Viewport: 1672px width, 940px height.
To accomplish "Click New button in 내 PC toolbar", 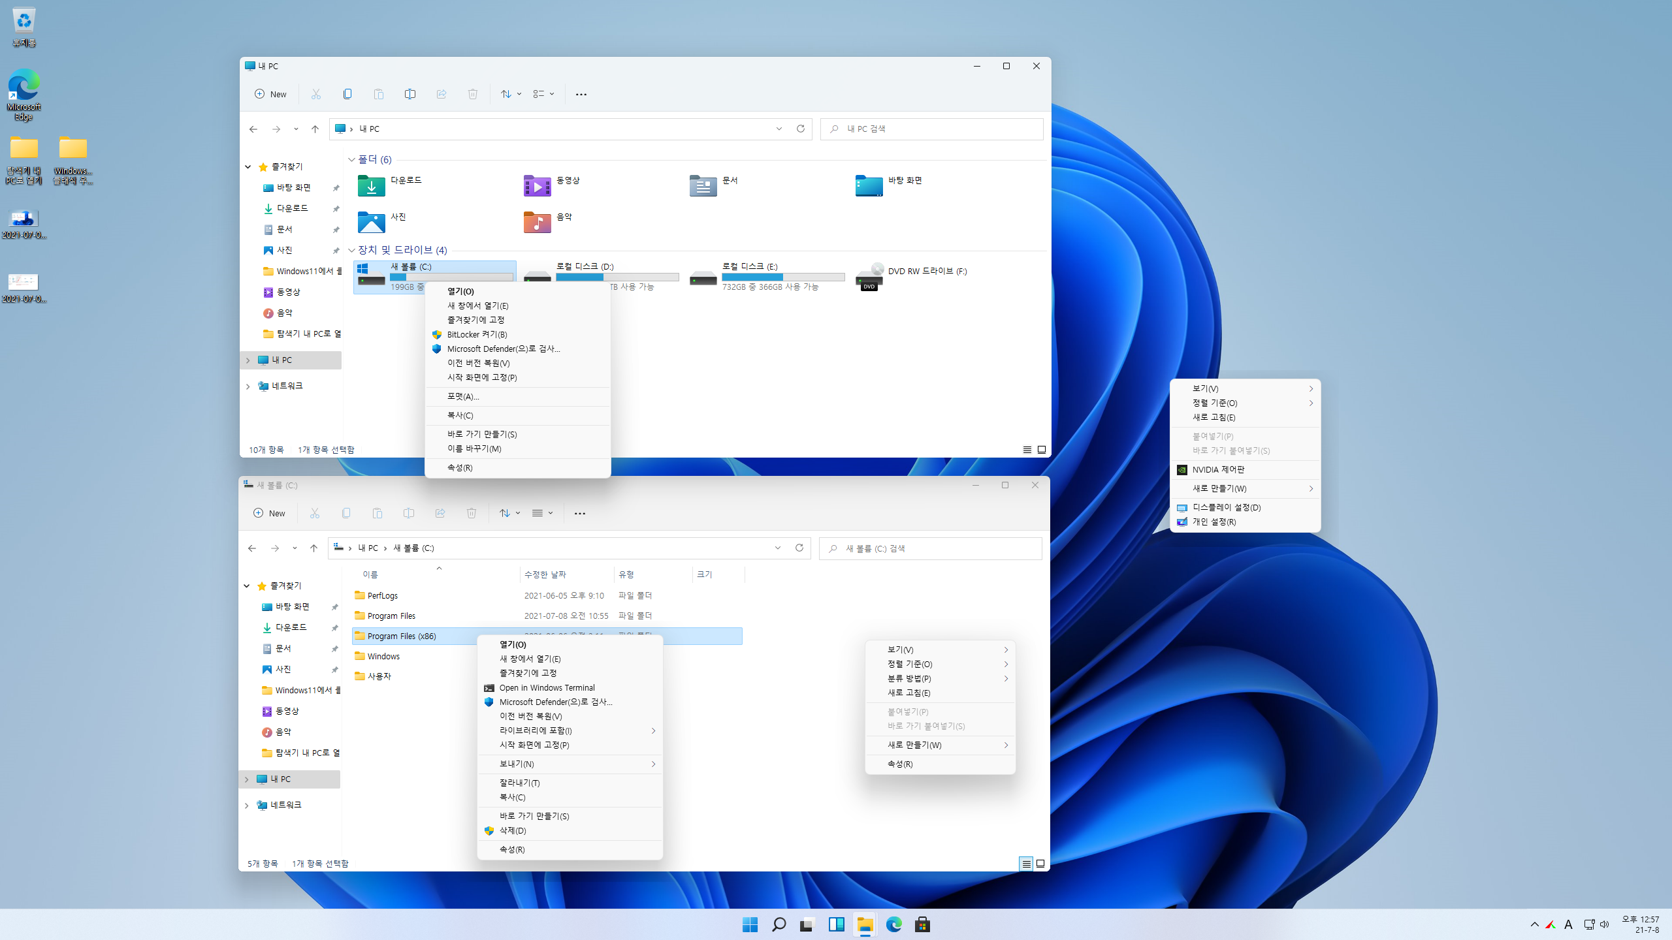I will pyautogui.click(x=270, y=94).
